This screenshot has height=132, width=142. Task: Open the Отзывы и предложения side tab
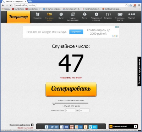140,71
